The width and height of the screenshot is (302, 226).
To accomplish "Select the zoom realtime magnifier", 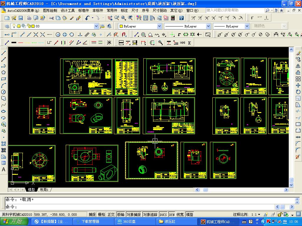I will (117, 18).
